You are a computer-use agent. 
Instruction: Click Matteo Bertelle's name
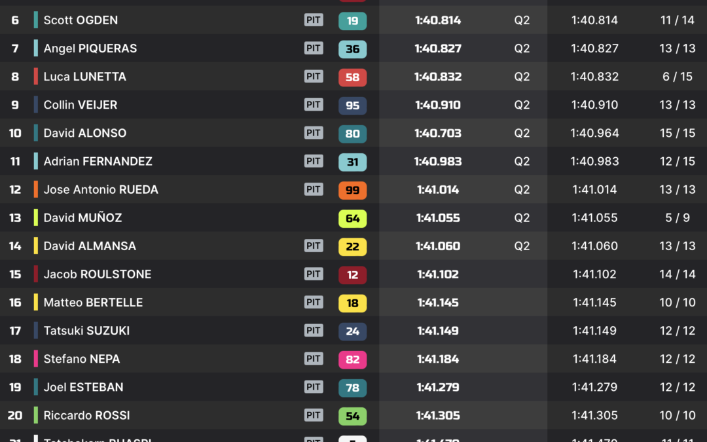pyautogui.click(x=93, y=303)
